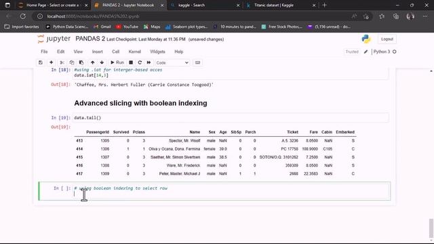Move the selected cell down arrow

click(x=102, y=62)
